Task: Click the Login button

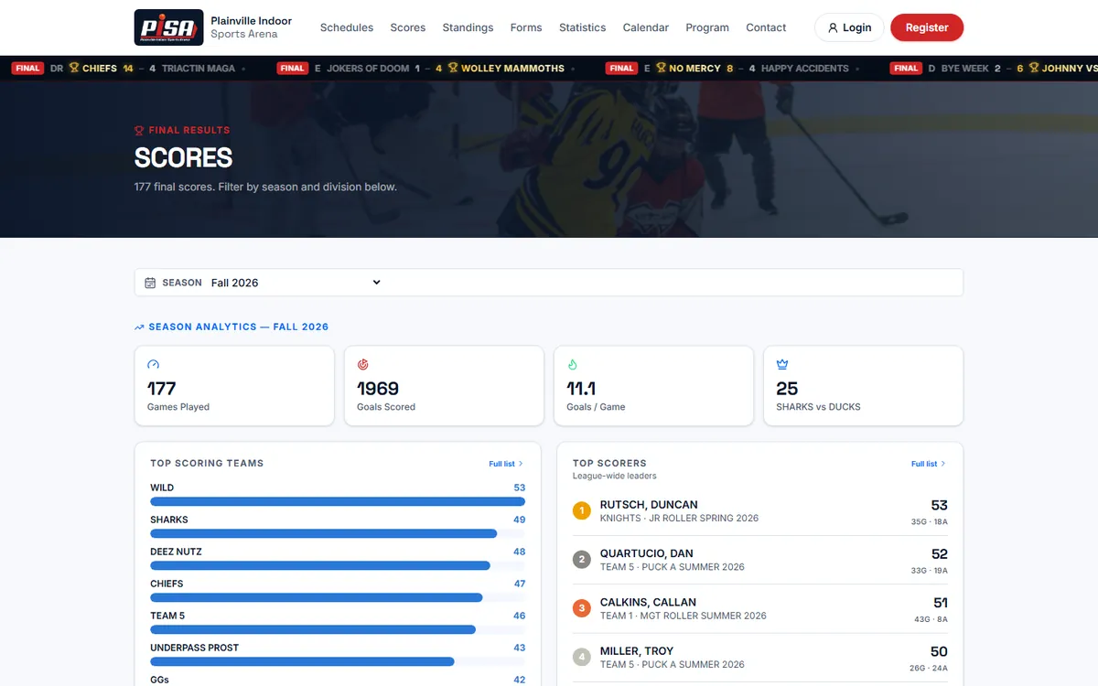Action: click(x=849, y=27)
